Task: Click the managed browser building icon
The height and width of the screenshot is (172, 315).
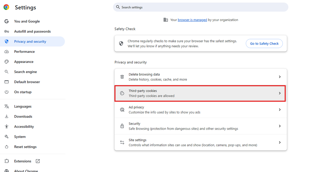Action: coord(166,20)
